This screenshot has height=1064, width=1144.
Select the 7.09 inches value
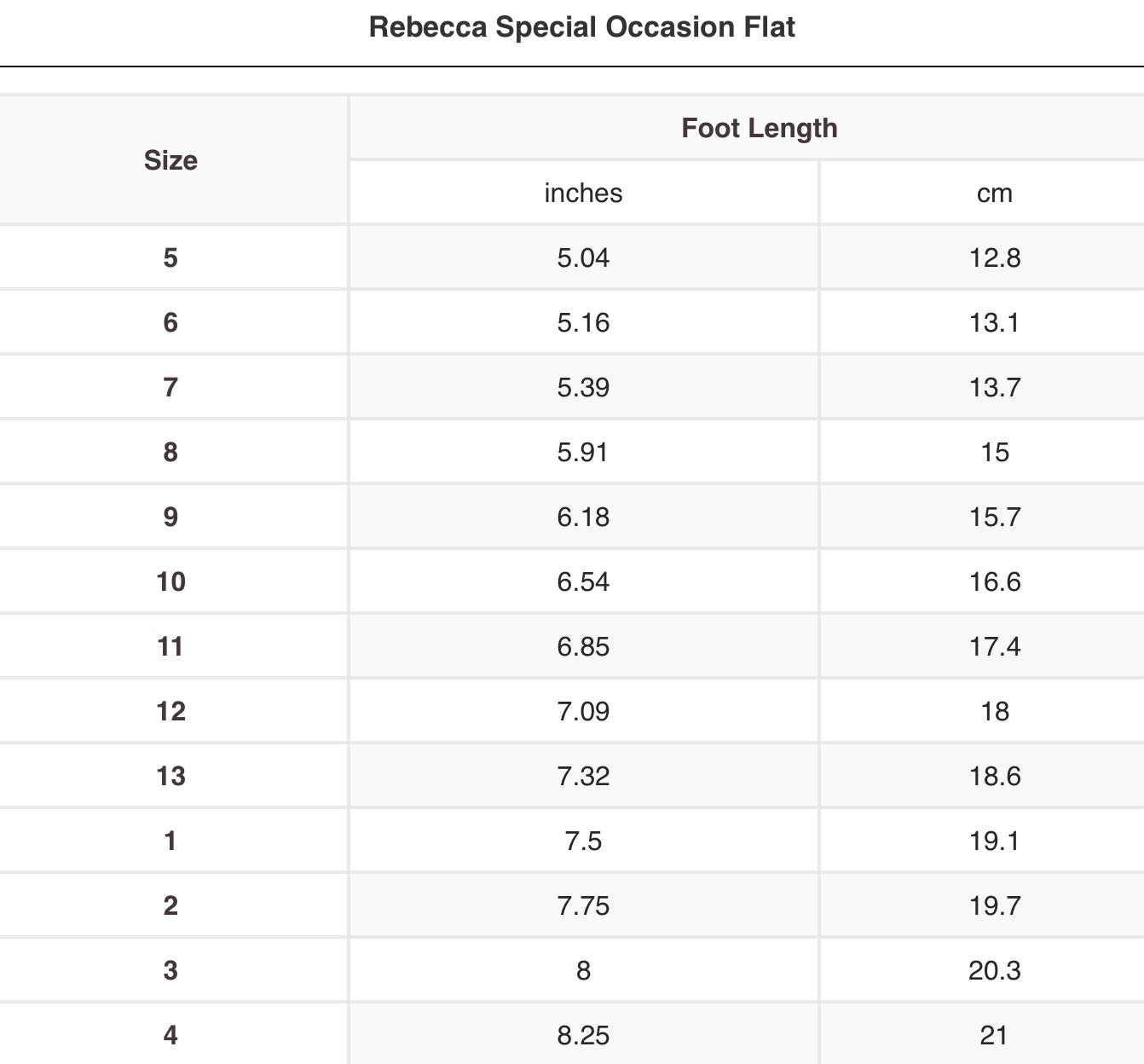[x=583, y=711]
